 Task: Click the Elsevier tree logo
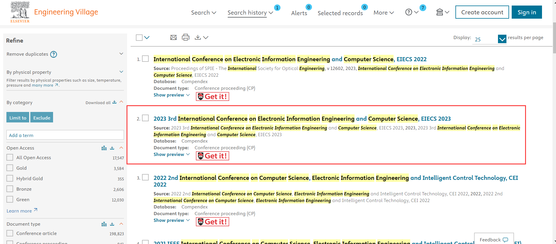coord(20,12)
